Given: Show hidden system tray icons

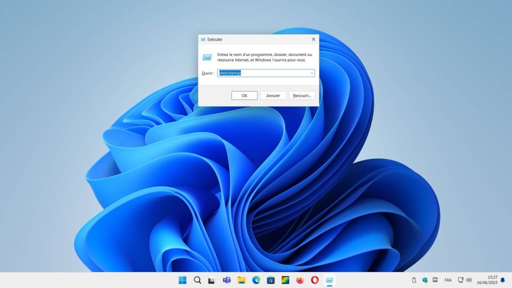Looking at the screenshot, I should [x=413, y=280].
